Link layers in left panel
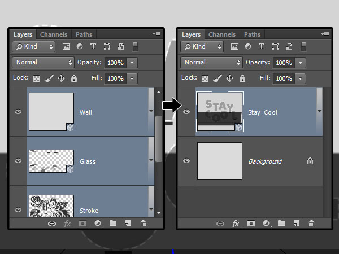This screenshot has width=339, height=254. point(52,224)
